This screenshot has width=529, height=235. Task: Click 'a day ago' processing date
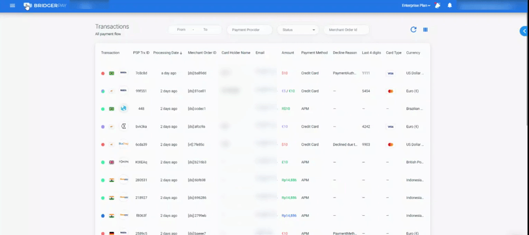click(x=168, y=73)
